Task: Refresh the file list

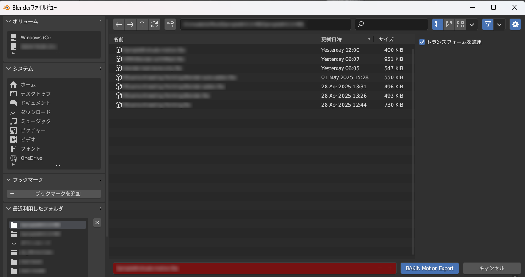Action: click(x=155, y=24)
